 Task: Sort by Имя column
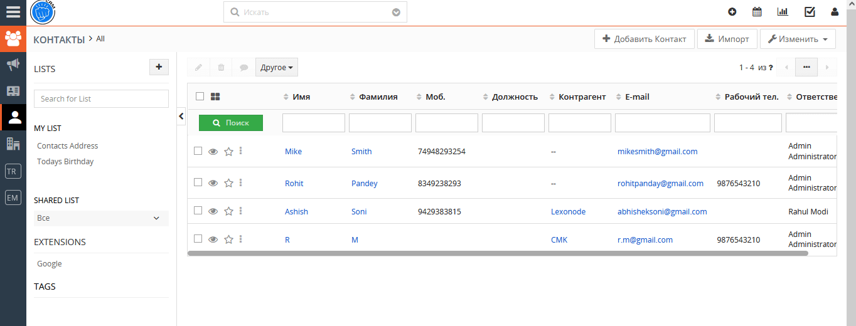pyautogui.click(x=297, y=97)
